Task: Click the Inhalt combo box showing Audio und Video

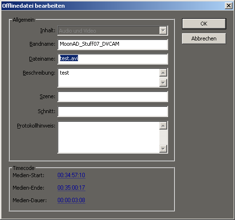Action: point(113,30)
